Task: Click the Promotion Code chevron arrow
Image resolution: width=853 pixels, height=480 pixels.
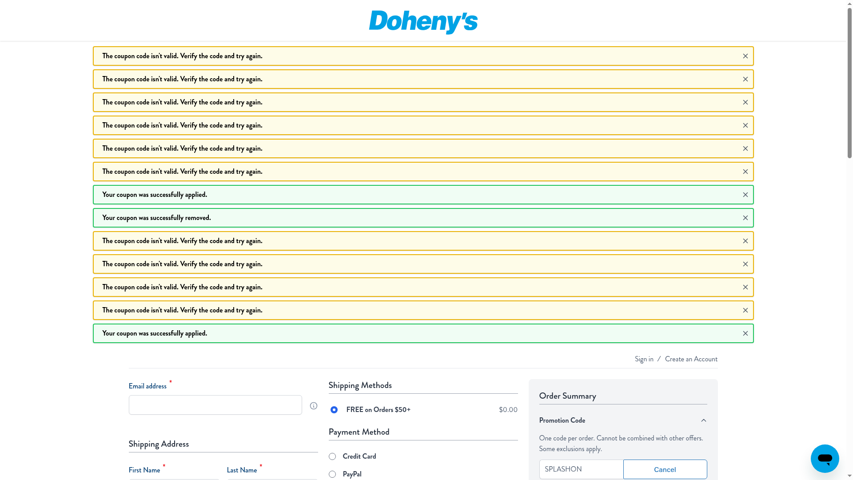Action: click(703, 420)
